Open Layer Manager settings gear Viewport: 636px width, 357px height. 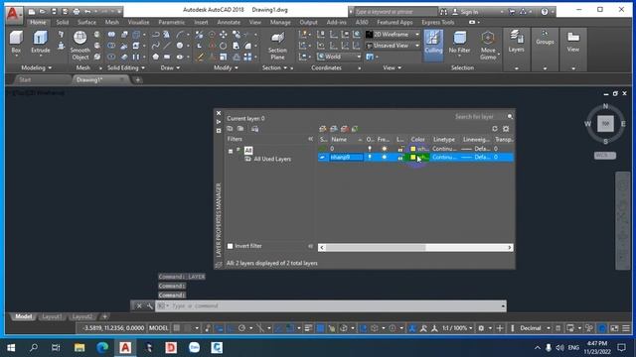pos(506,129)
